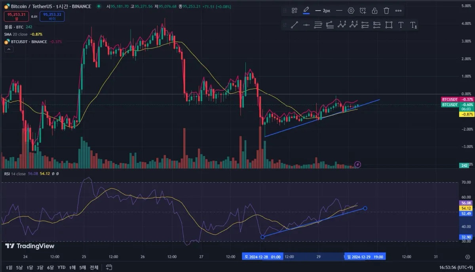The width and height of the screenshot is (475, 272).
Task: Click the TradingView logo
Action: click(x=30, y=246)
